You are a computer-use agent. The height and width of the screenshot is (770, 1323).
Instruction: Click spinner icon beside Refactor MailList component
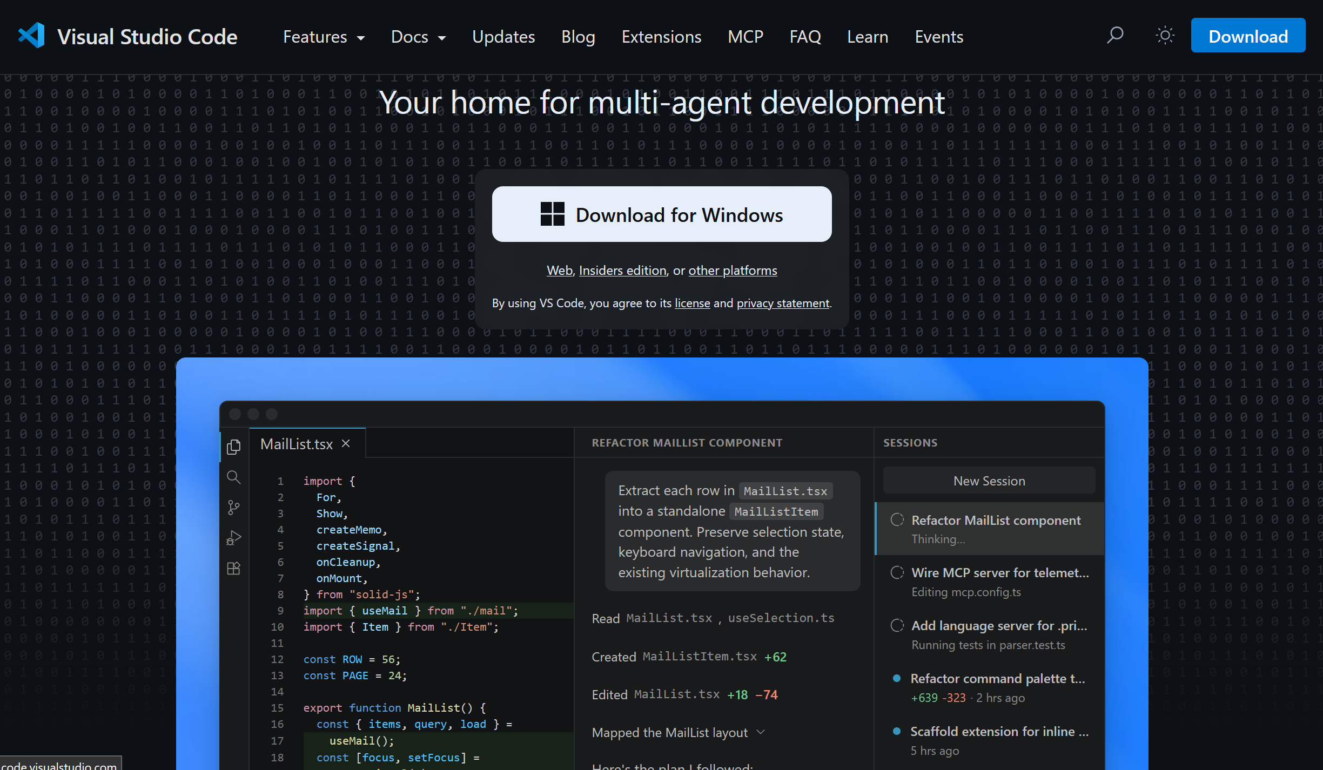[x=897, y=520]
